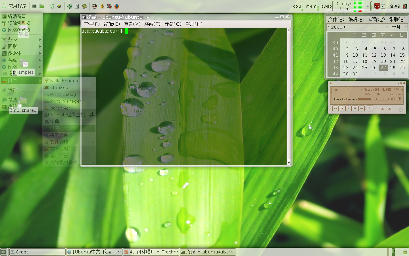Select 运行... in the applications menu
The width and height of the screenshot is (409, 256).
[x=21, y=90]
